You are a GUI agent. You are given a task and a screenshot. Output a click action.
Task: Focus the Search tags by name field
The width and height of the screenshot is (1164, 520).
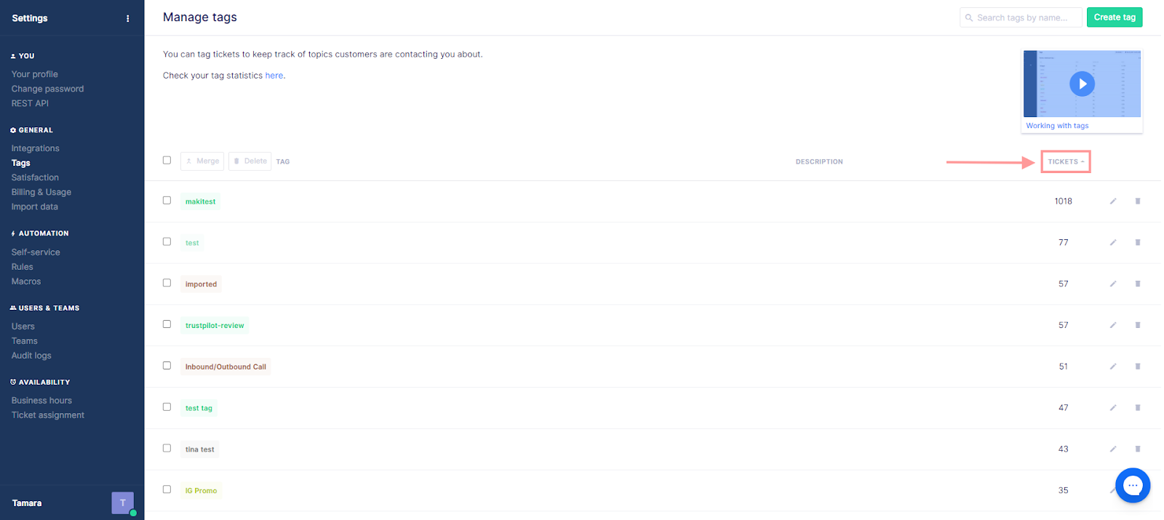pyautogui.click(x=1021, y=17)
